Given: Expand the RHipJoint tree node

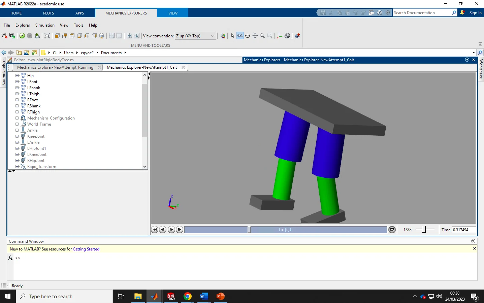Looking at the screenshot, I should tap(17, 161).
